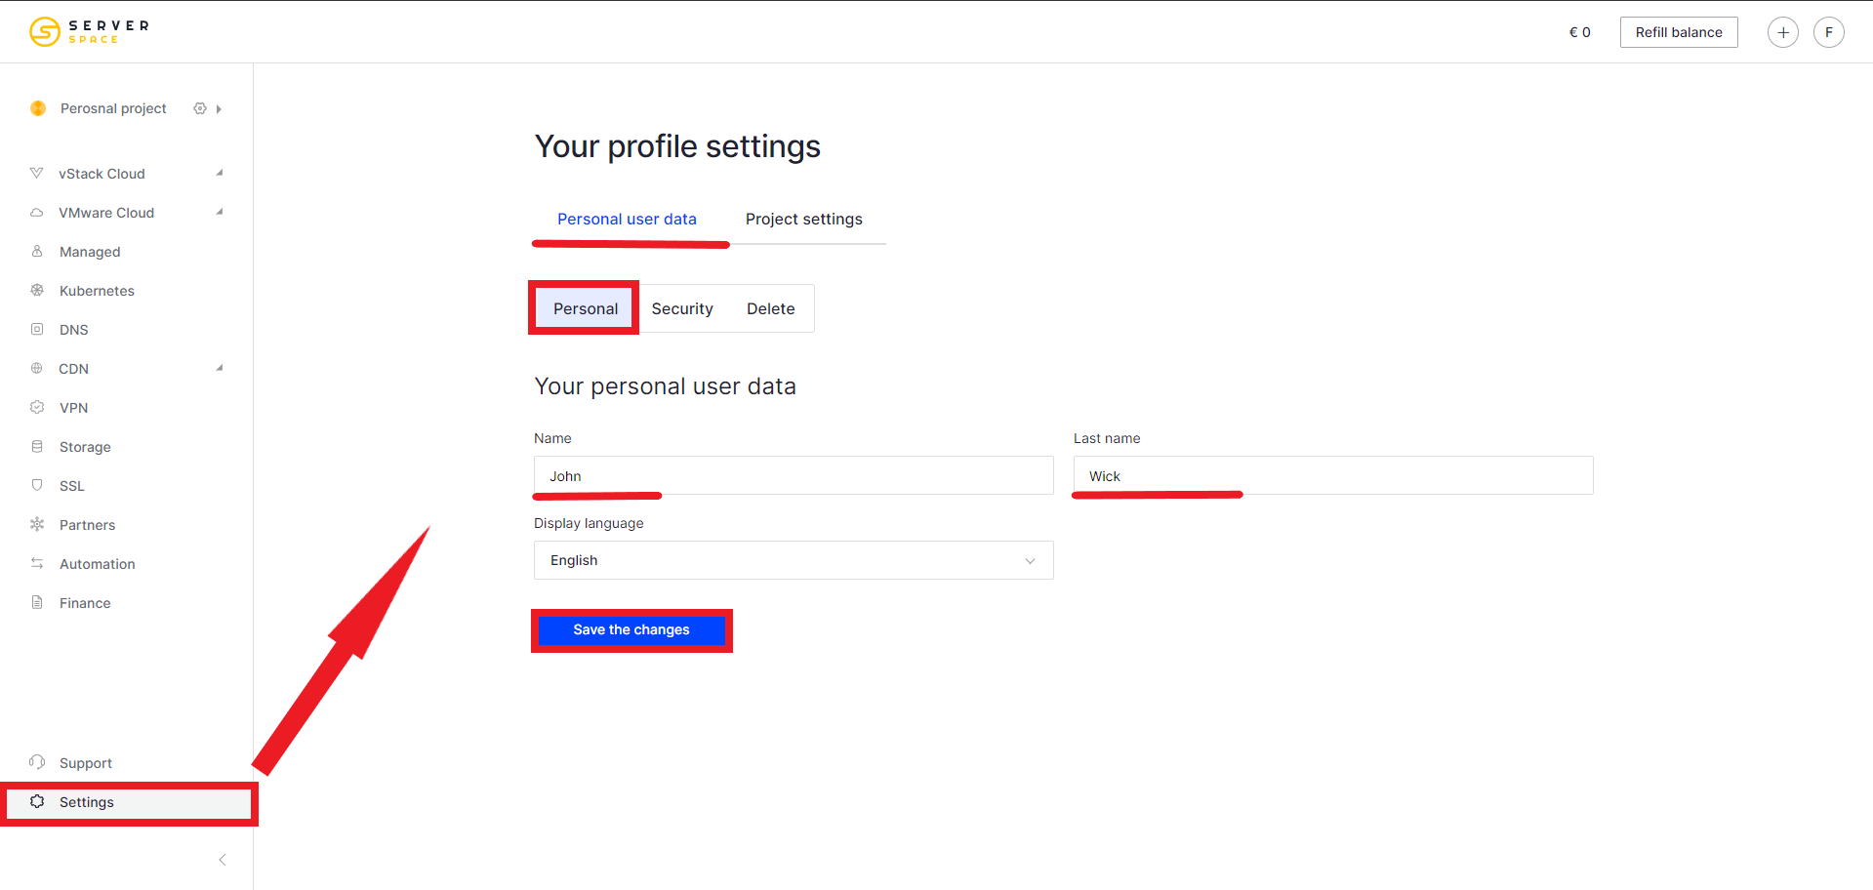
Task: Collapse the sidebar with the chevron
Action: point(222,860)
